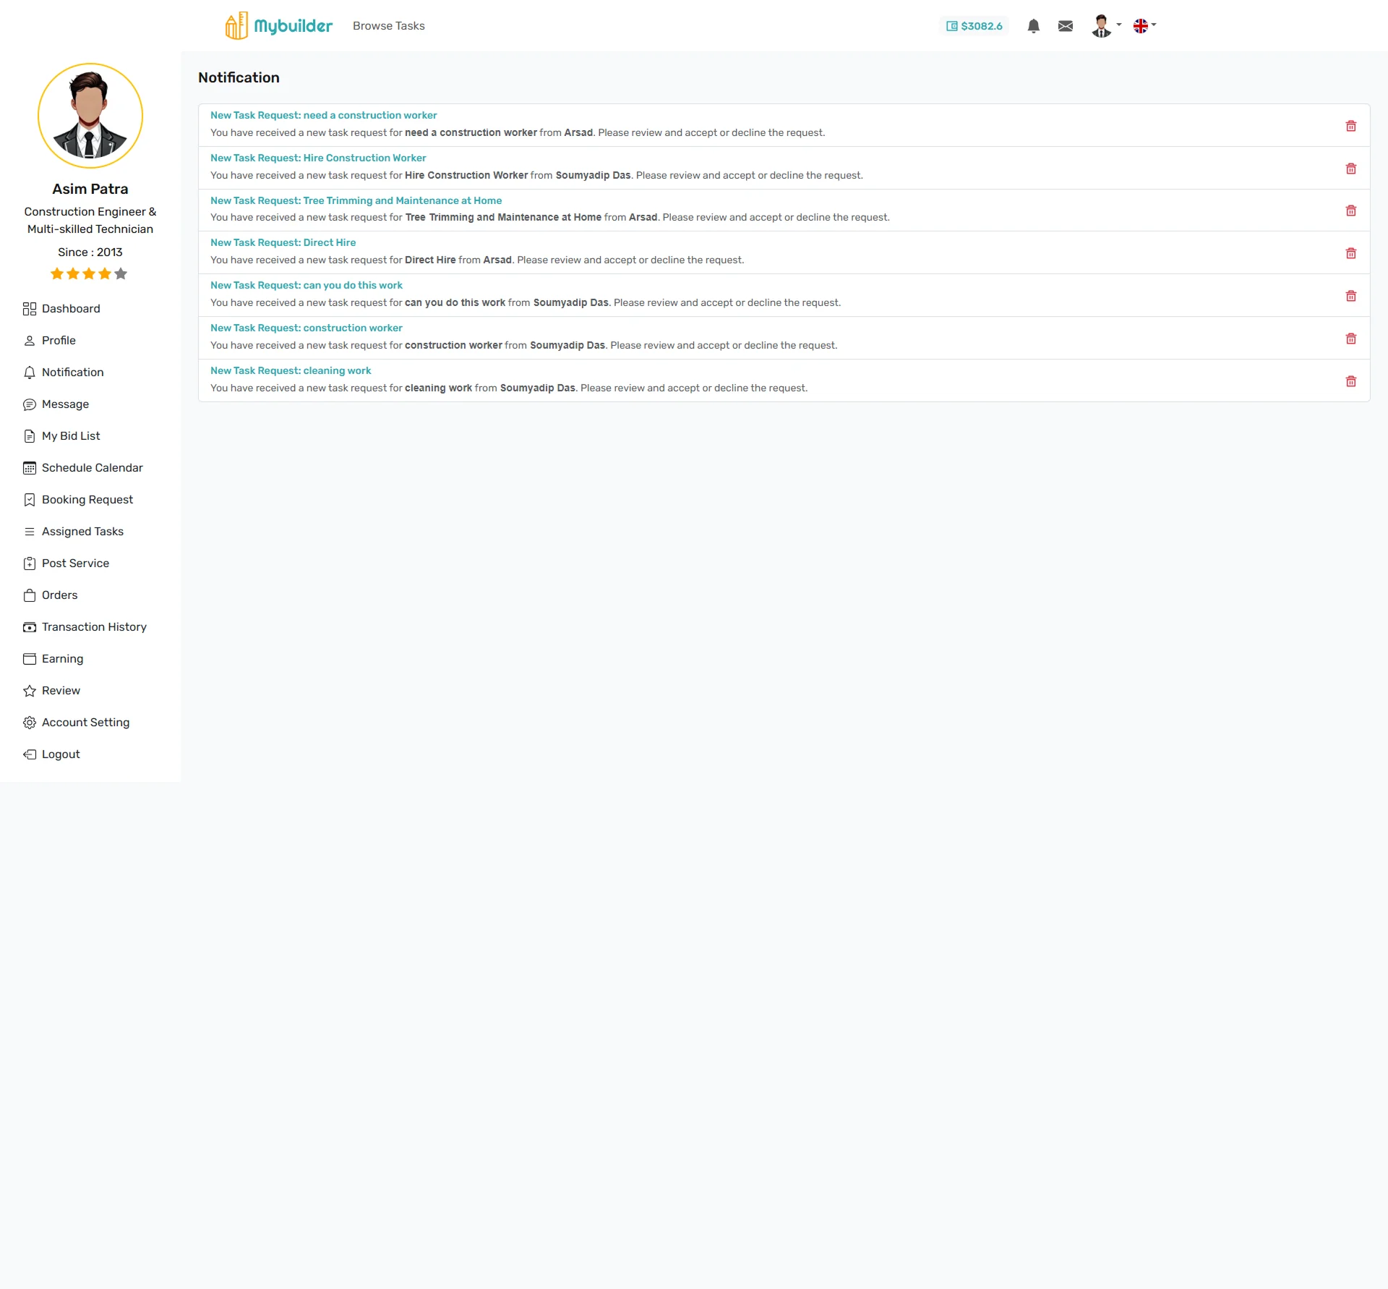Click the wallet balance $3082.6 badge
Image resolution: width=1388 pixels, height=1289 pixels.
974,26
